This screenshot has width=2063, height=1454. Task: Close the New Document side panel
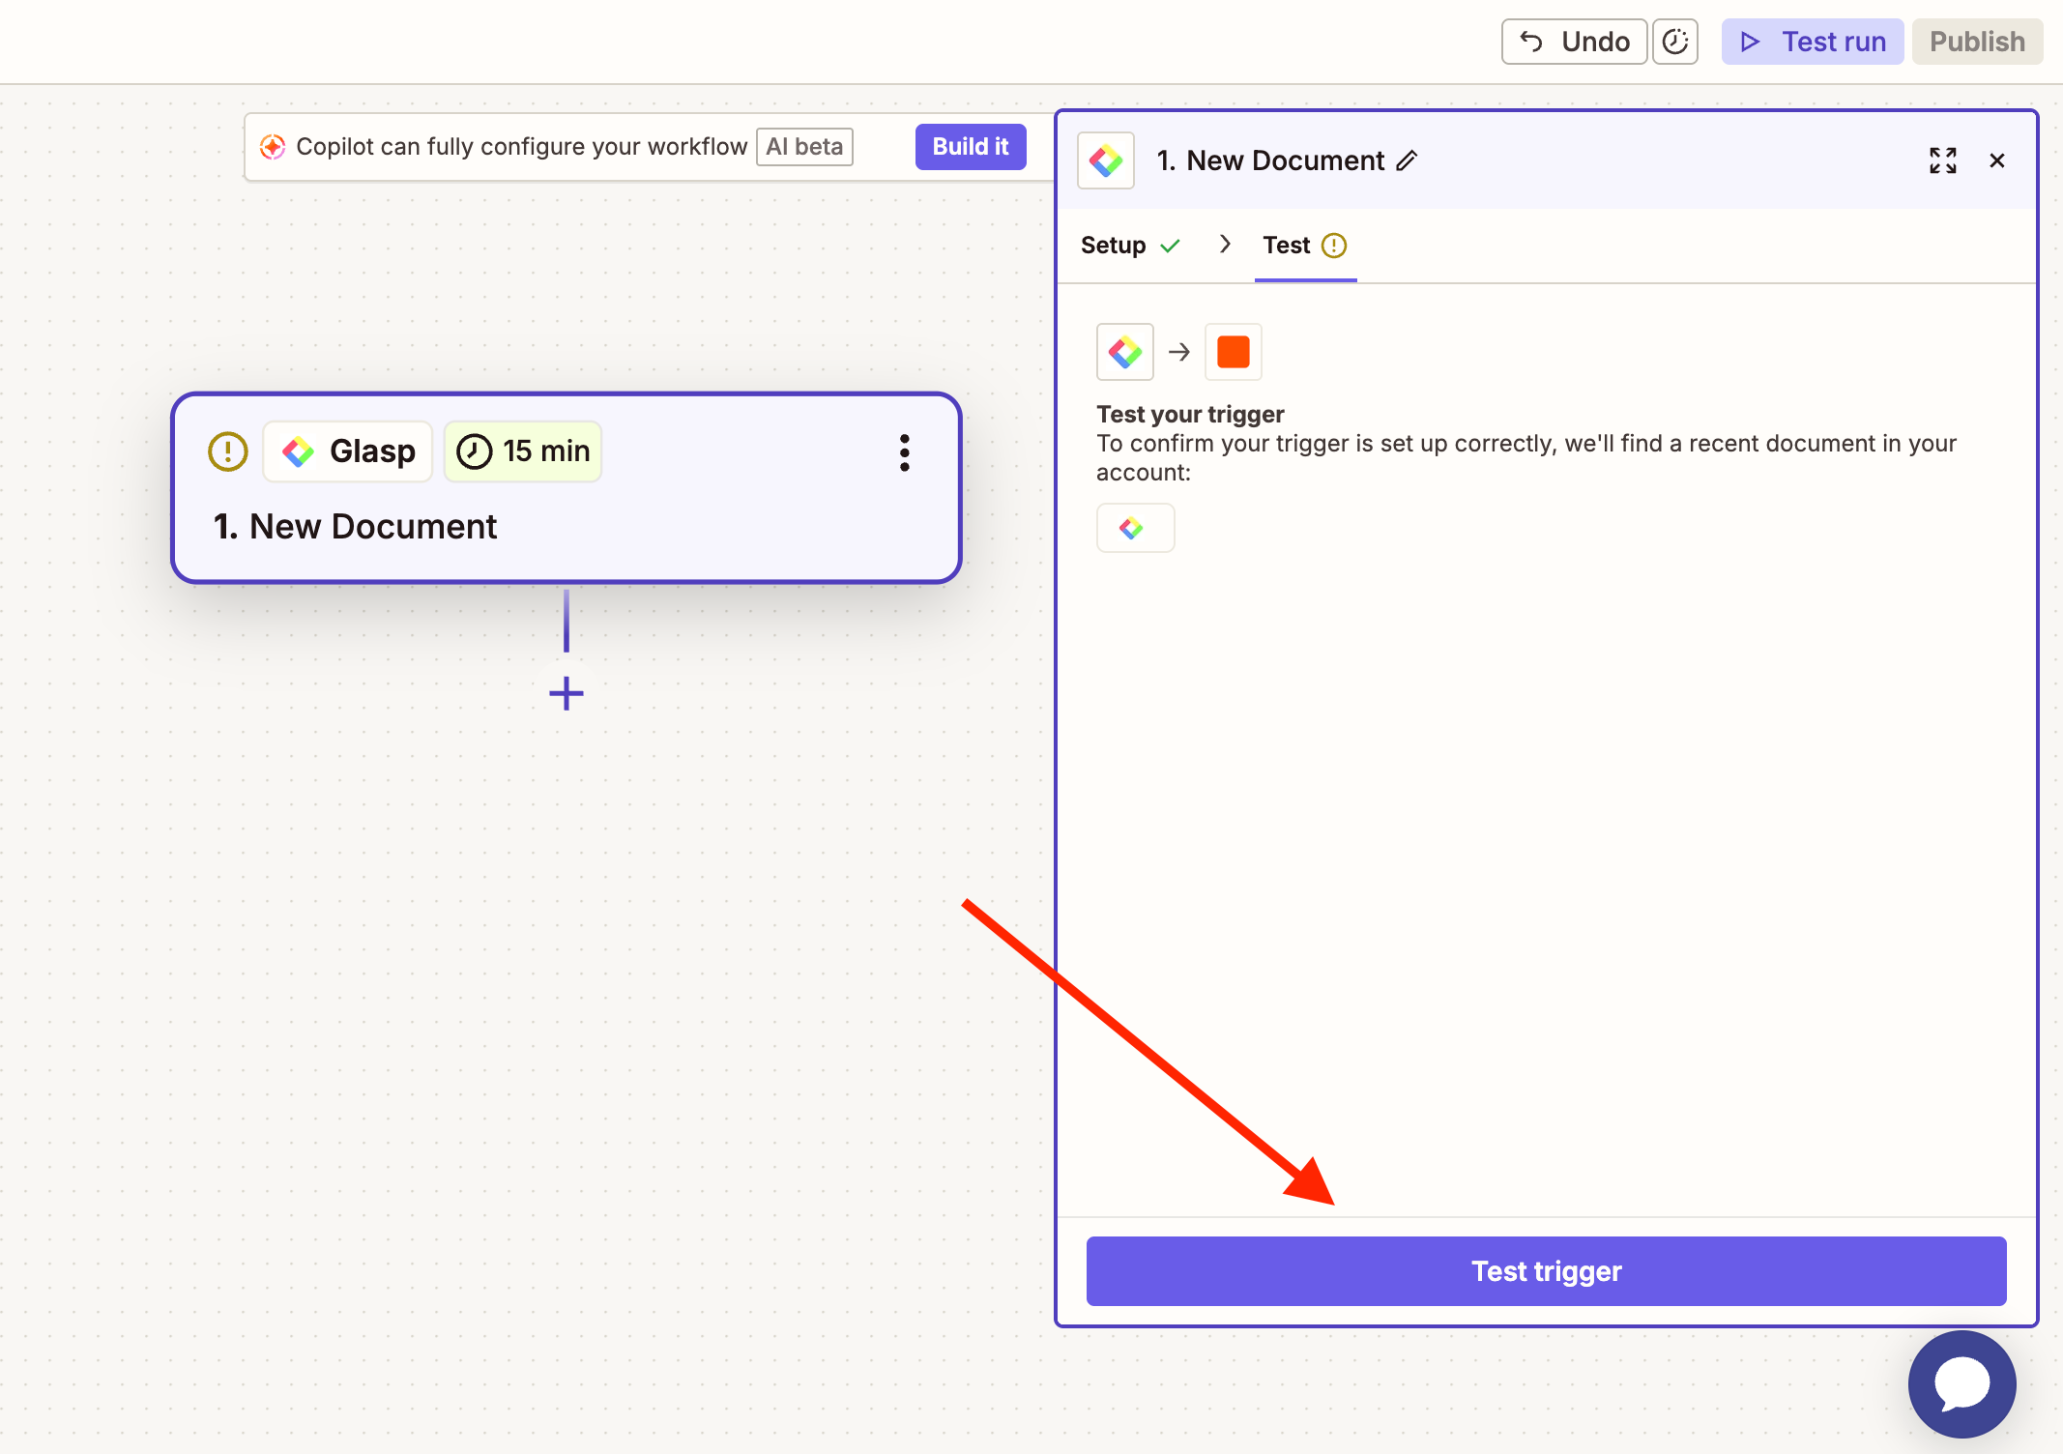pos(1997,160)
